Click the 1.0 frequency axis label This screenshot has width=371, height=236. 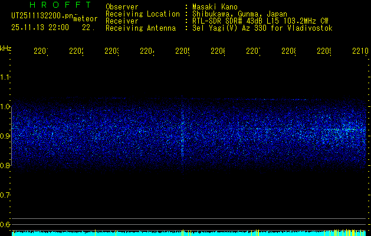pyautogui.click(x=5, y=107)
